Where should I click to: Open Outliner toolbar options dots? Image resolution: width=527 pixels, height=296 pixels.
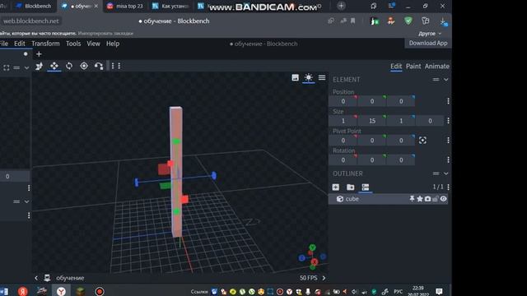[x=448, y=187]
